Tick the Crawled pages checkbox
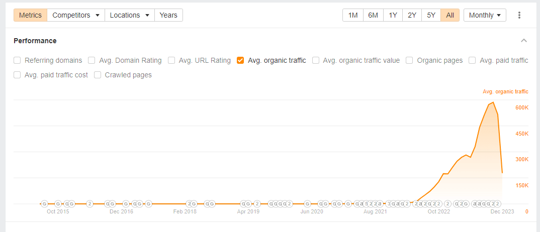The height and width of the screenshot is (232, 540). tap(98, 75)
